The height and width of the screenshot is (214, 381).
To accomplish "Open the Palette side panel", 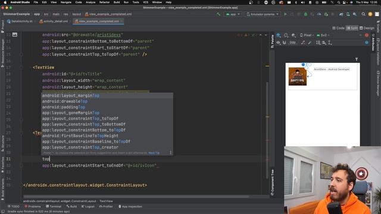I will (x=273, y=41).
